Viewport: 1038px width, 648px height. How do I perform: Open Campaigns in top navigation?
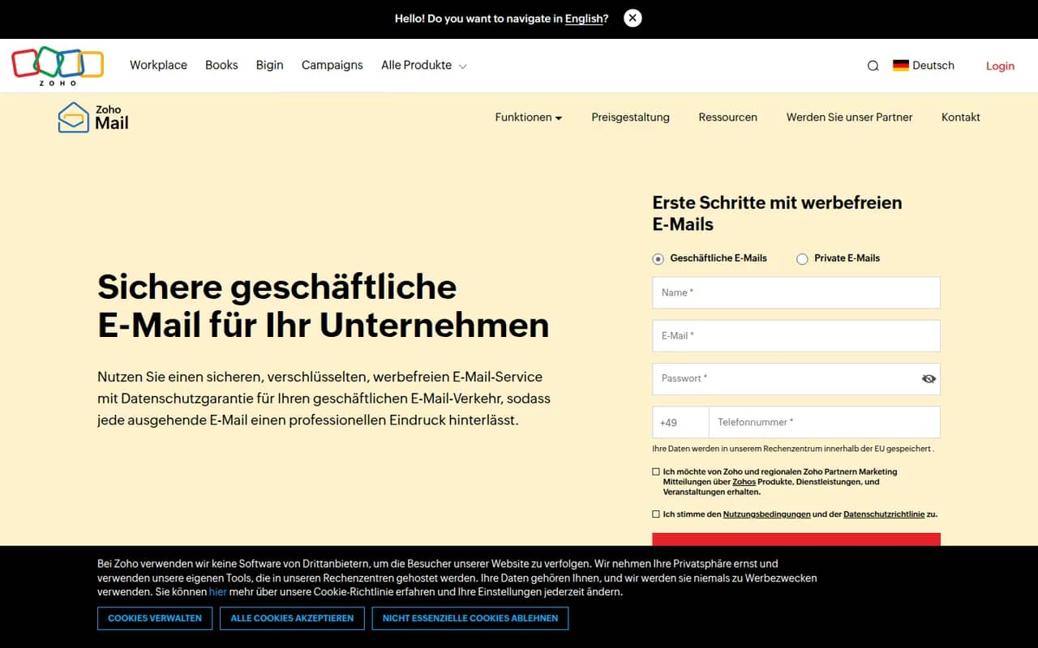point(332,66)
